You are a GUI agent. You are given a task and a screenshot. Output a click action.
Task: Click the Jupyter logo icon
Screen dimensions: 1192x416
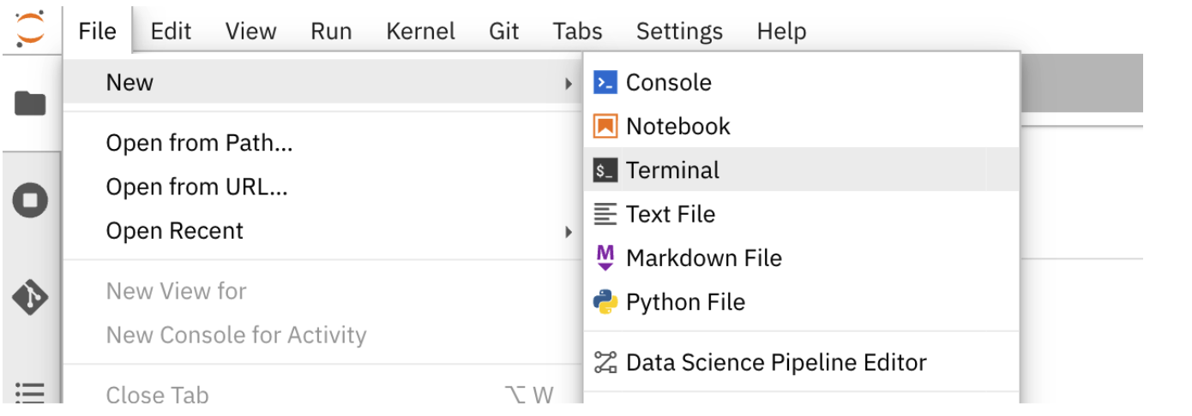(x=30, y=30)
